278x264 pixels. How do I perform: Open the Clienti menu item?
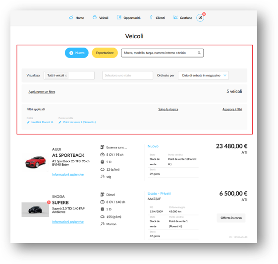pyautogui.click(x=157, y=17)
